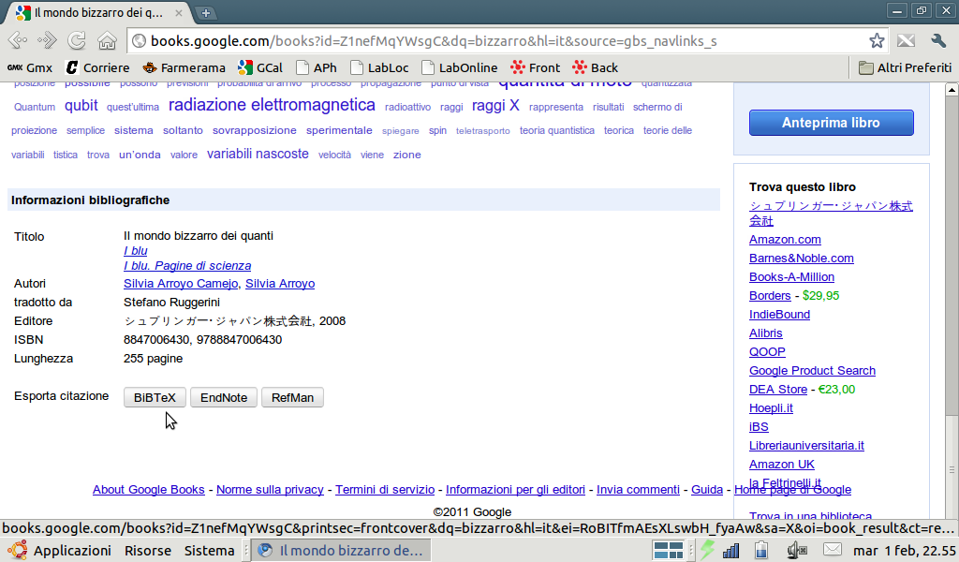The width and height of the screenshot is (959, 562).
Task: Open Termini di servizio footer link
Action: pos(385,490)
